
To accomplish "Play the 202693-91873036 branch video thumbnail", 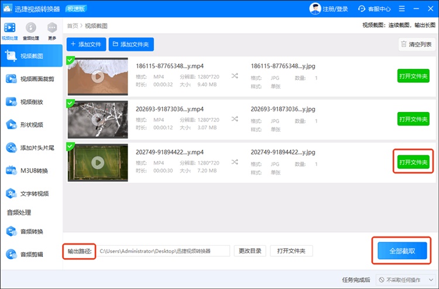I will pyautogui.click(x=98, y=120).
